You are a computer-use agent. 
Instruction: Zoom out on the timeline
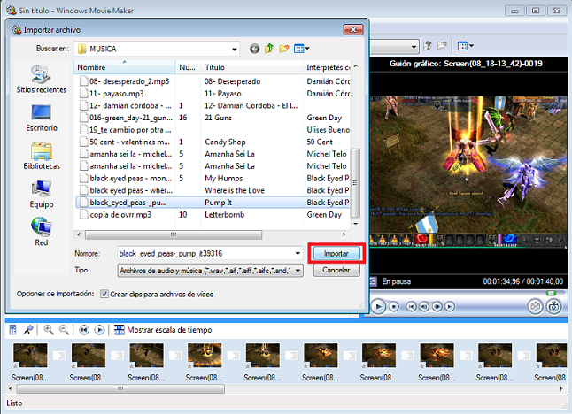tap(64, 330)
